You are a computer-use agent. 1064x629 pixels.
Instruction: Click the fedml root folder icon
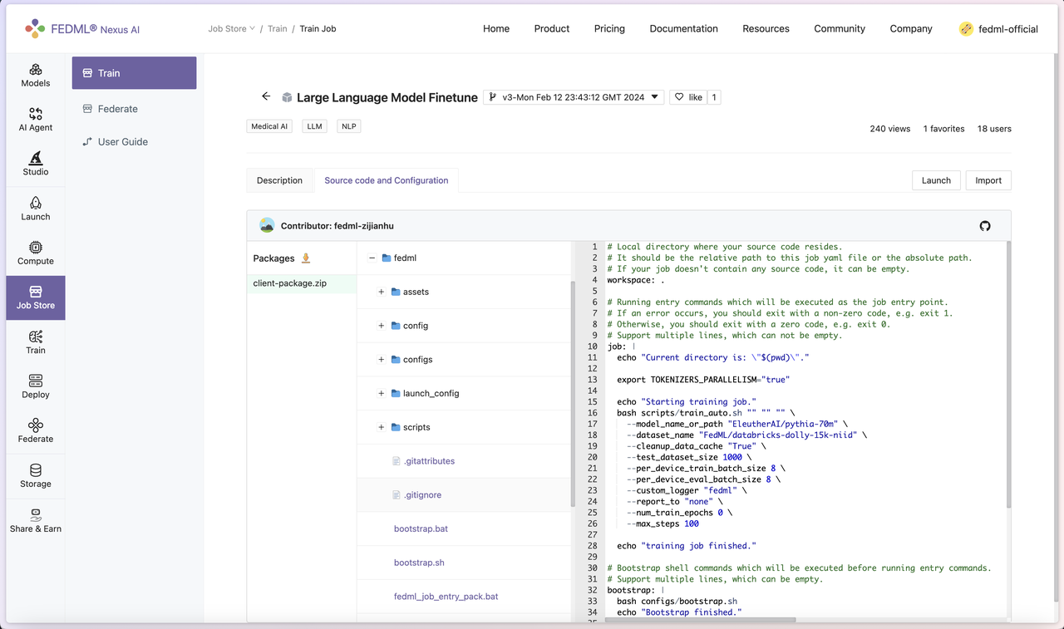(x=387, y=258)
